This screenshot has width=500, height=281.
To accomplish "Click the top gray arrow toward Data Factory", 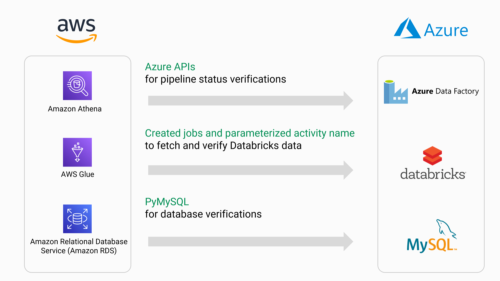I will [250, 101].
